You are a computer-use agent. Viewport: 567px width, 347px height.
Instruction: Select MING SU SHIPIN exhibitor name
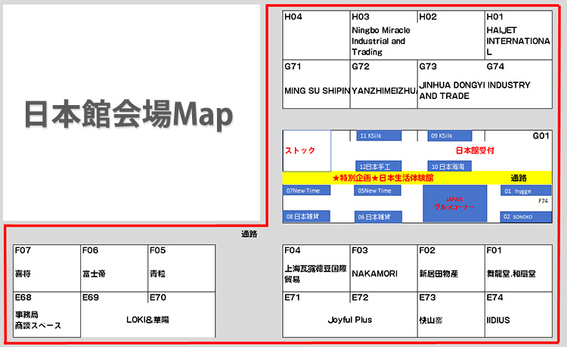[x=317, y=91]
